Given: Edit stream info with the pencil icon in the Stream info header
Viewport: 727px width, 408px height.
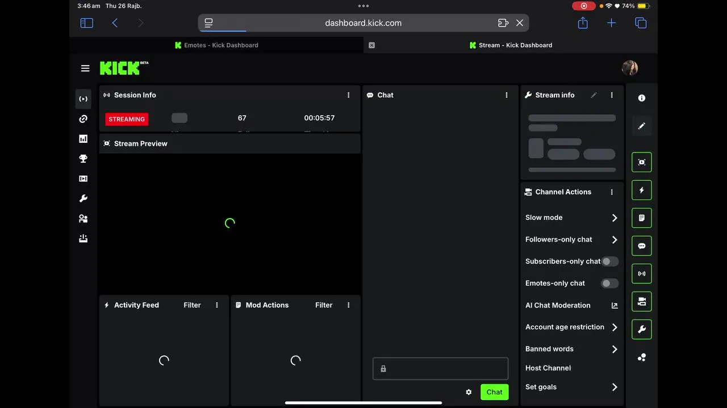Looking at the screenshot, I should [594, 95].
